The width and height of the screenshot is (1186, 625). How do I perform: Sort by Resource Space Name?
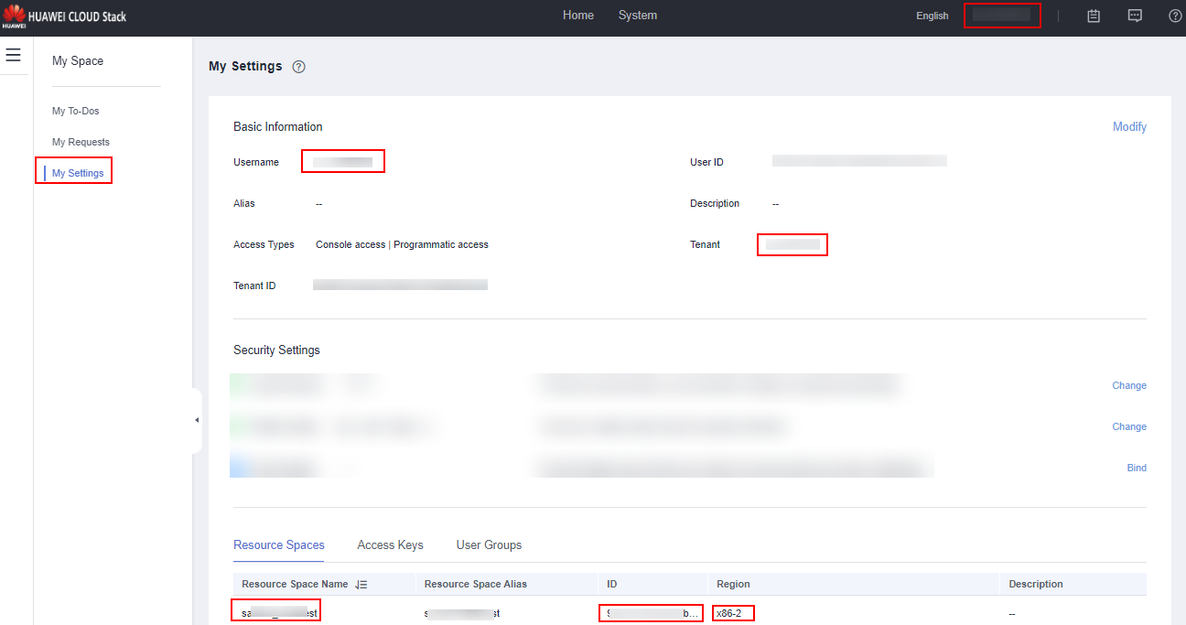361,585
